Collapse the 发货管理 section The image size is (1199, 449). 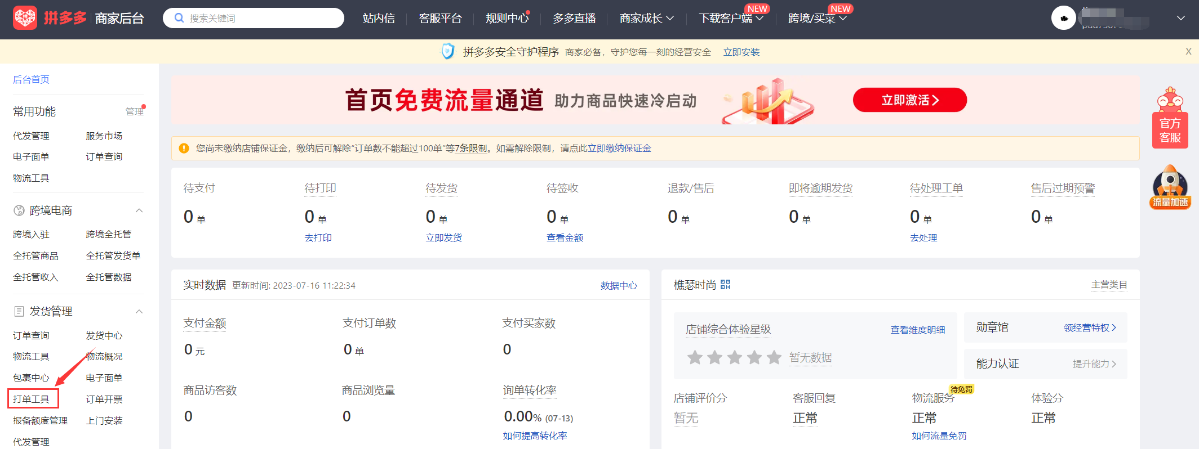139,311
